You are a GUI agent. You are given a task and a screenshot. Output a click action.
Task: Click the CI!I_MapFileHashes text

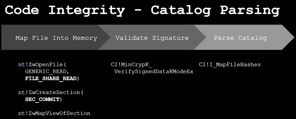coord(230,64)
